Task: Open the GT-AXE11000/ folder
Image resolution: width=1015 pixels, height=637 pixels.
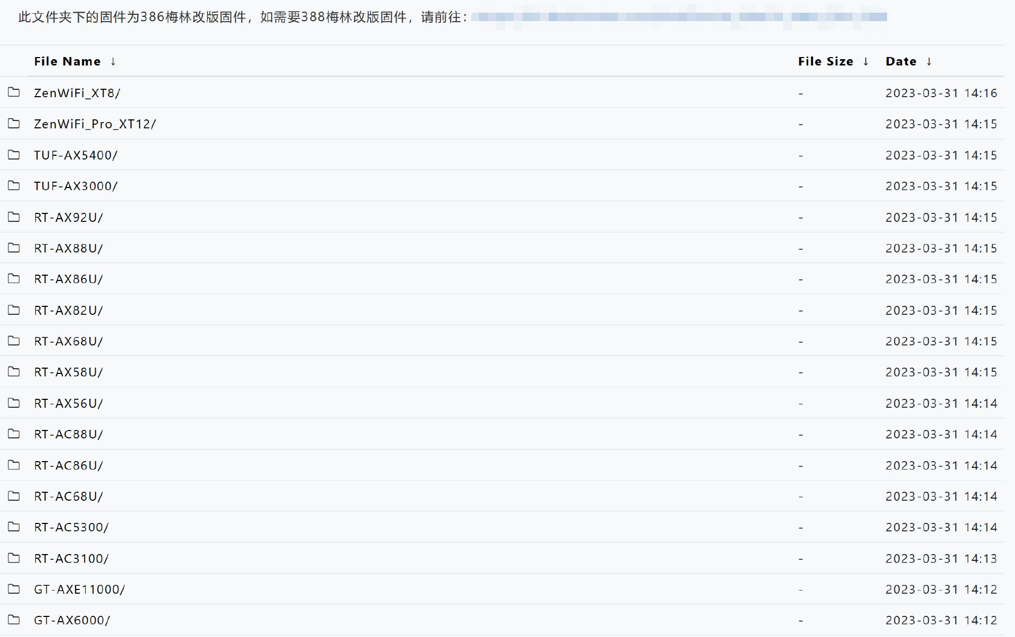Action: (79, 589)
